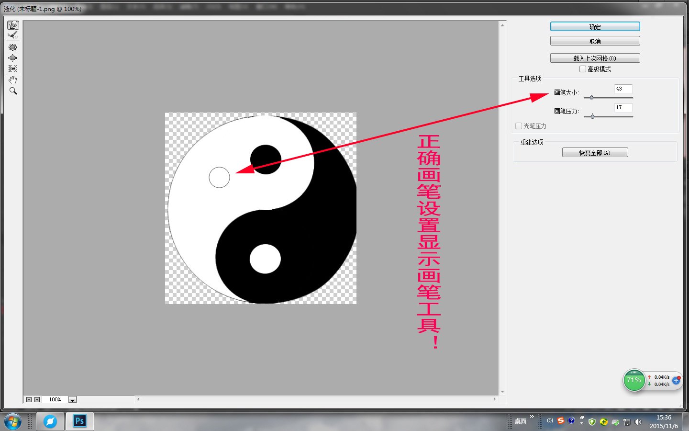
Task: Click the 确定 button
Action: [x=595, y=27]
